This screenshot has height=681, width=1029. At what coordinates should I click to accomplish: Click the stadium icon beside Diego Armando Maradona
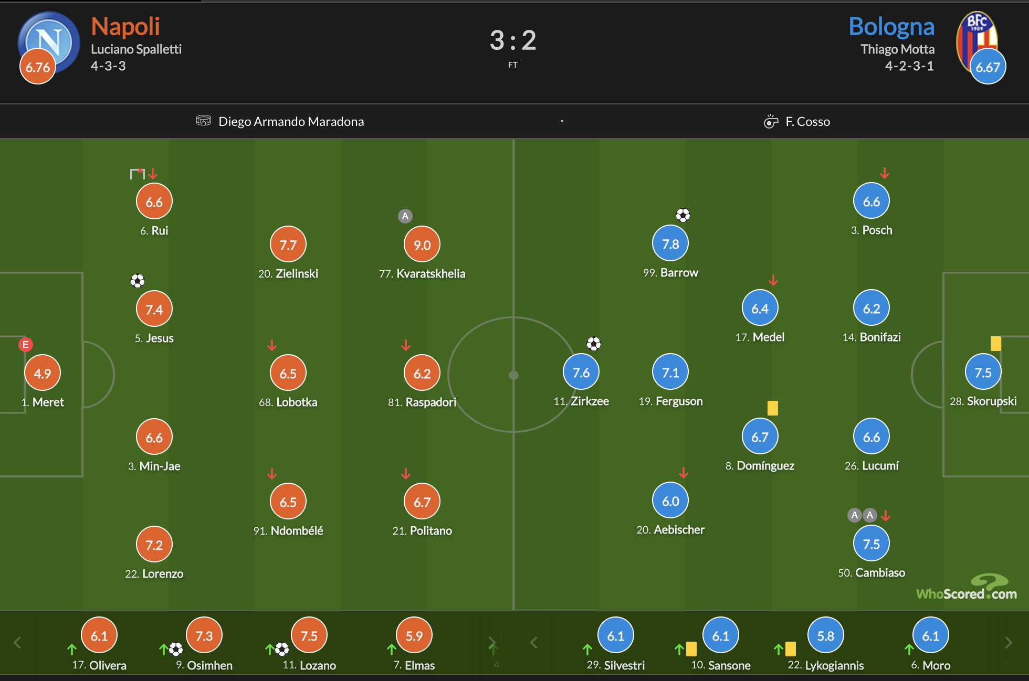point(203,121)
